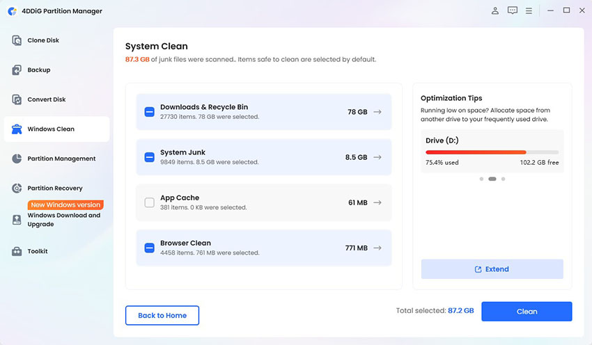The height and width of the screenshot is (345, 592).
Task: Click Drive (D:) usage bar
Action: point(492,152)
